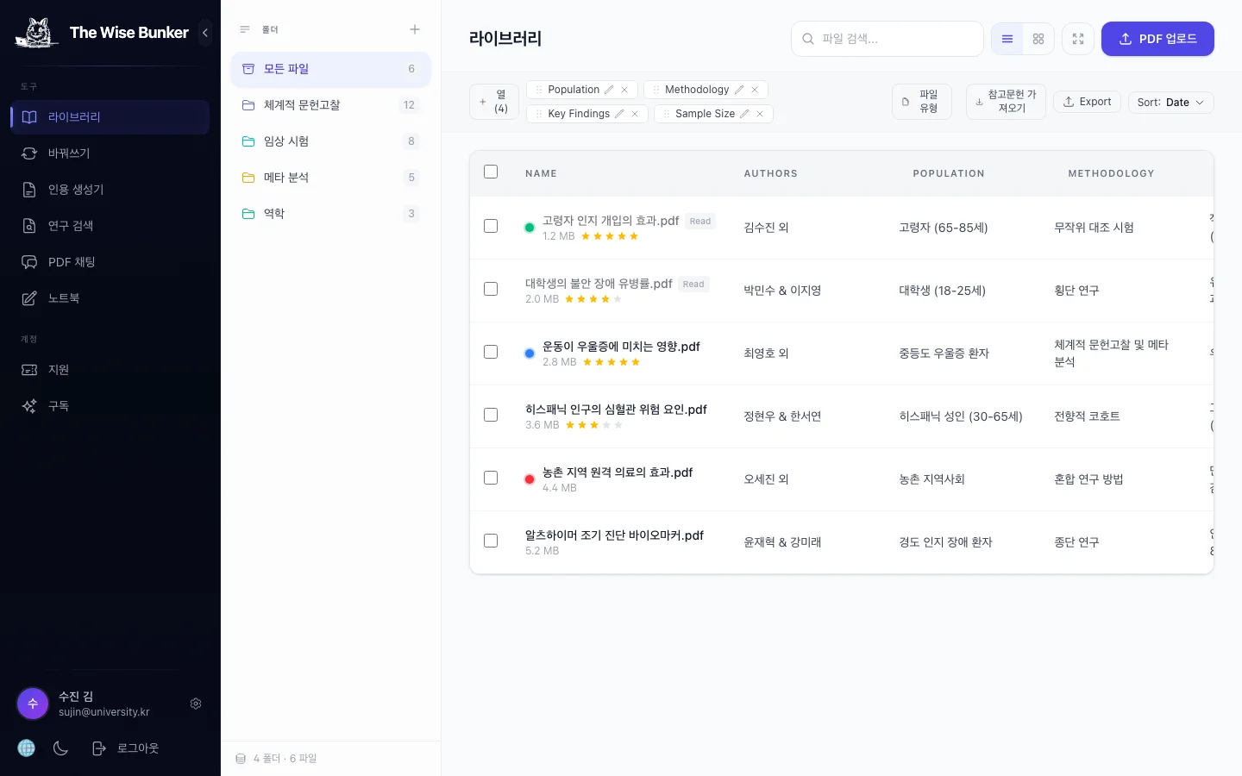This screenshot has width=1242, height=776.
Task: Edit the Population filter with its pencil icon
Action: click(x=611, y=90)
